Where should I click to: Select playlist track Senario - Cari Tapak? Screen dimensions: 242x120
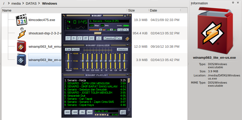click(x=95, y=99)
